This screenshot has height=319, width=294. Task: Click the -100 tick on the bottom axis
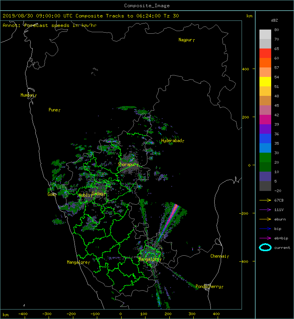tap(95, 314)
